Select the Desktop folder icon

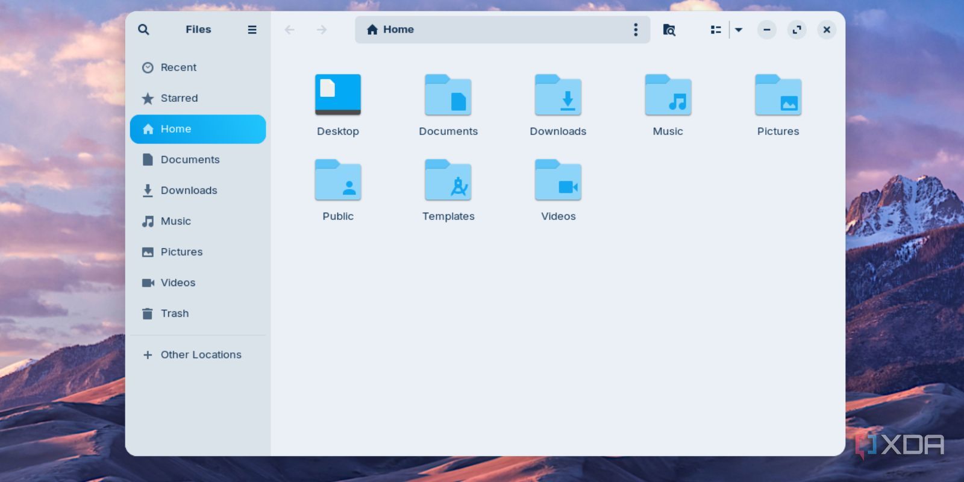click(338, 95)
